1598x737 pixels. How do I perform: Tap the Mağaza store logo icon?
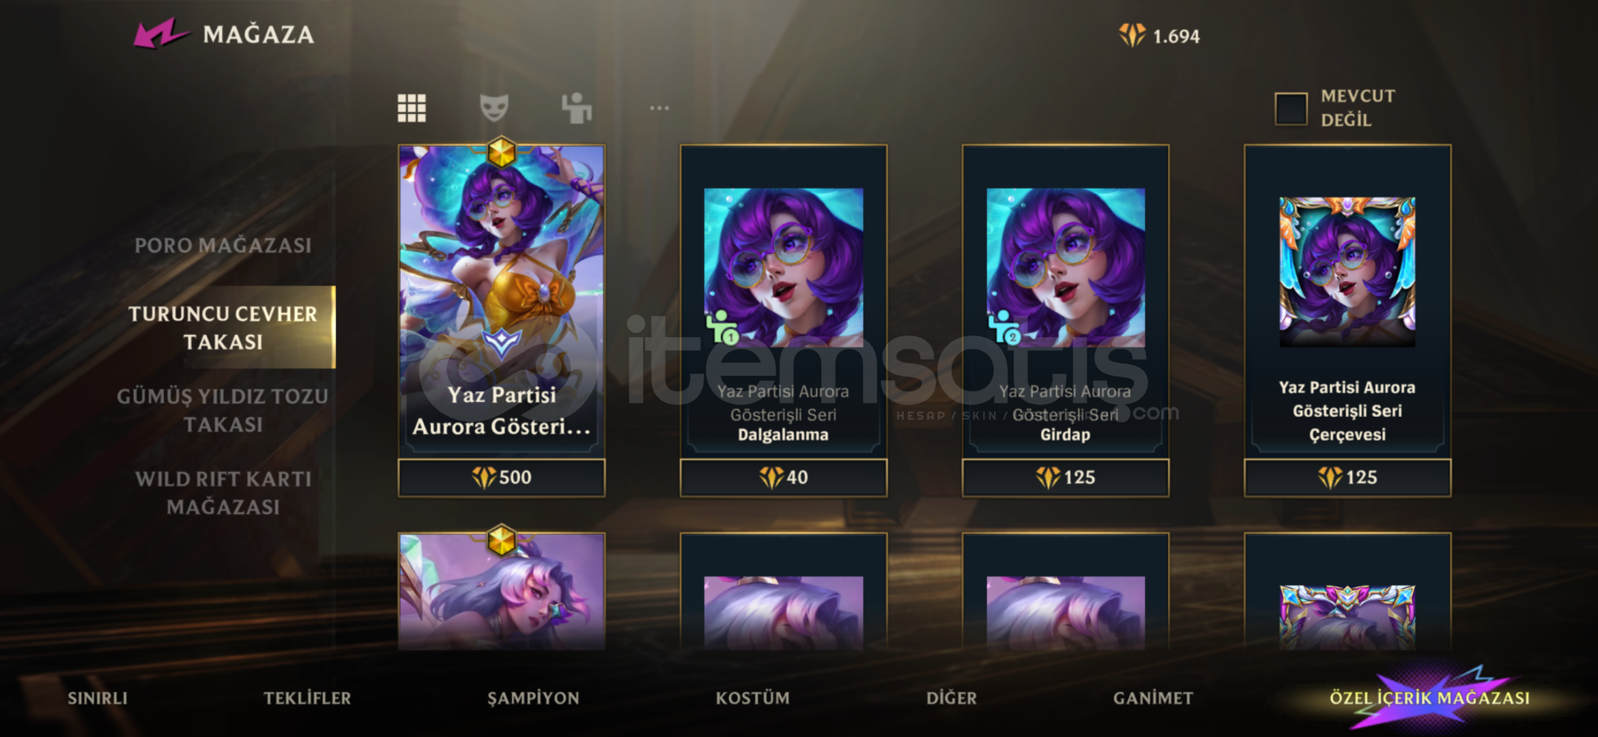[160, 34]
